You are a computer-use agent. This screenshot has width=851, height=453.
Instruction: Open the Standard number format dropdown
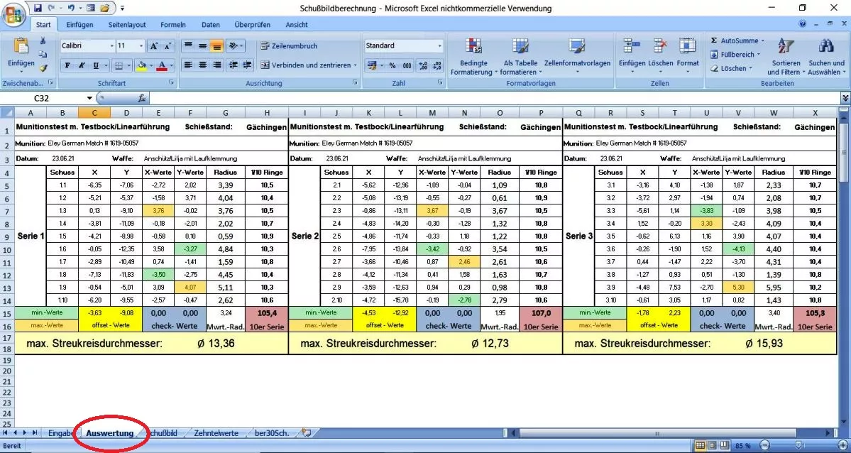(x=439, y=46)
